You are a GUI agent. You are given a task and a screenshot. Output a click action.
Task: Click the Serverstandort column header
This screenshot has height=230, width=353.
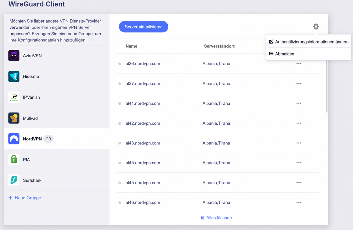point(219,46)
